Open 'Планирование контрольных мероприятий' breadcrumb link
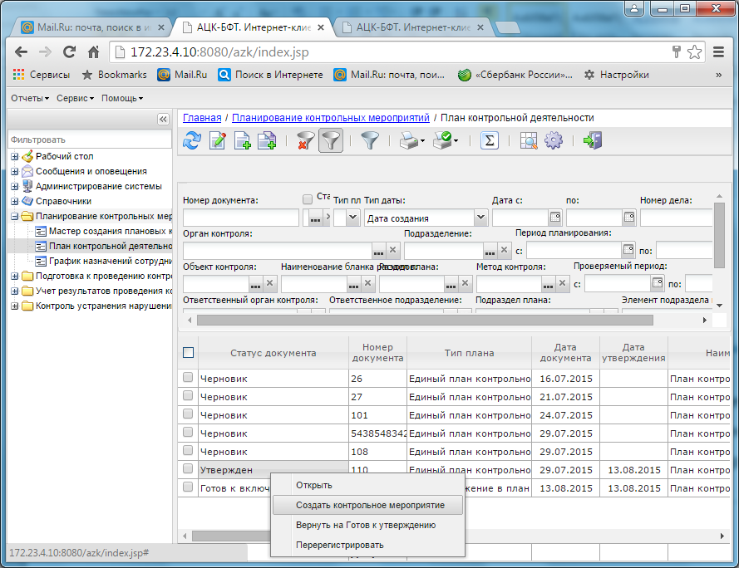 pyautogui.click(x=331, y=118)
